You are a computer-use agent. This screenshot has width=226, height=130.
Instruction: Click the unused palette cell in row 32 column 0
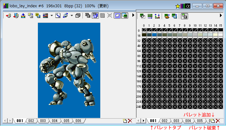[x=144, y=41]
